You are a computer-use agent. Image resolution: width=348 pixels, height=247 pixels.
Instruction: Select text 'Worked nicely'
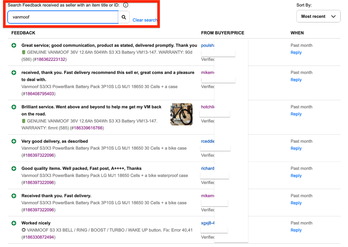click(x=36, y=223)
